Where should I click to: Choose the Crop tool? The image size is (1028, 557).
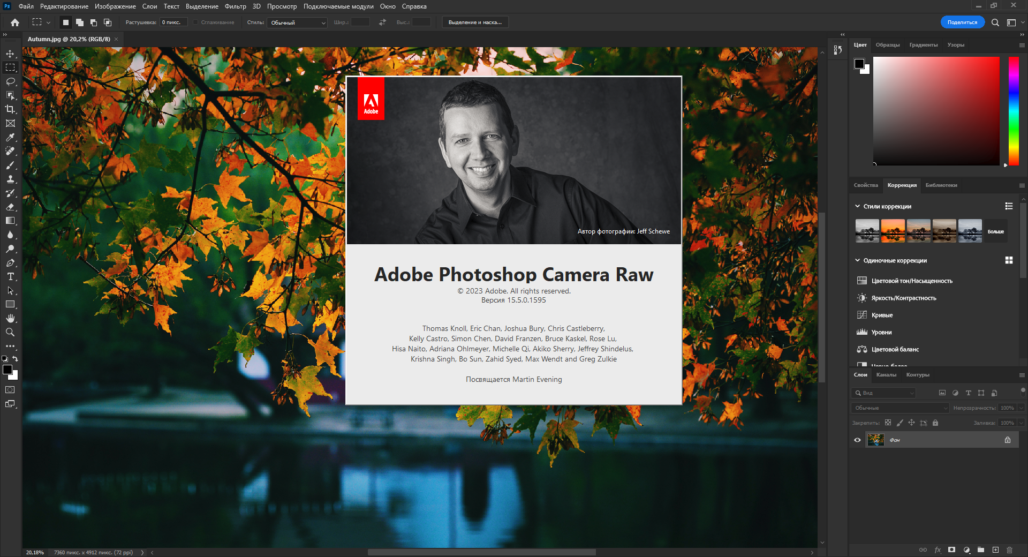pyautogui.click(x=10, y=109)
